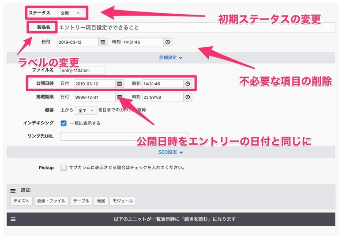
Task: Open calendar icon in 掲載期限 row
Action: tap(120, 97)
